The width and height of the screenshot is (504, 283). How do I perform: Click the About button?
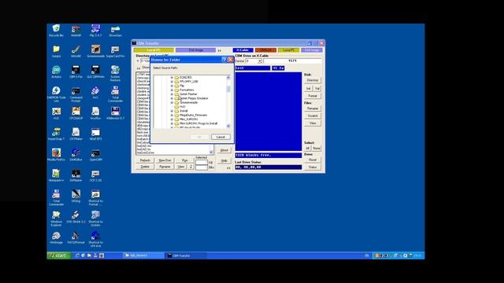coord(224,150)
